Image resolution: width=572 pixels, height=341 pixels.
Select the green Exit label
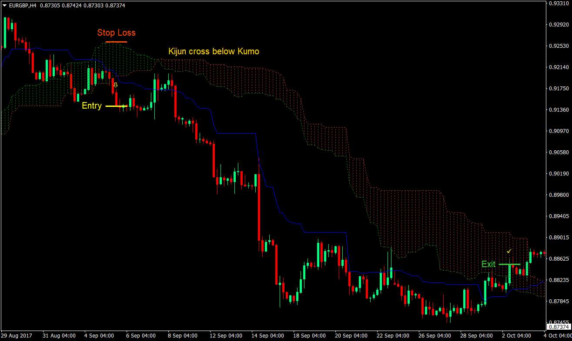click(x=488, y=264)
